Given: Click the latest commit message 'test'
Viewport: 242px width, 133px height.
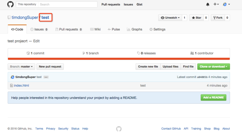Looking at the screenshot, I should [39, 77].
